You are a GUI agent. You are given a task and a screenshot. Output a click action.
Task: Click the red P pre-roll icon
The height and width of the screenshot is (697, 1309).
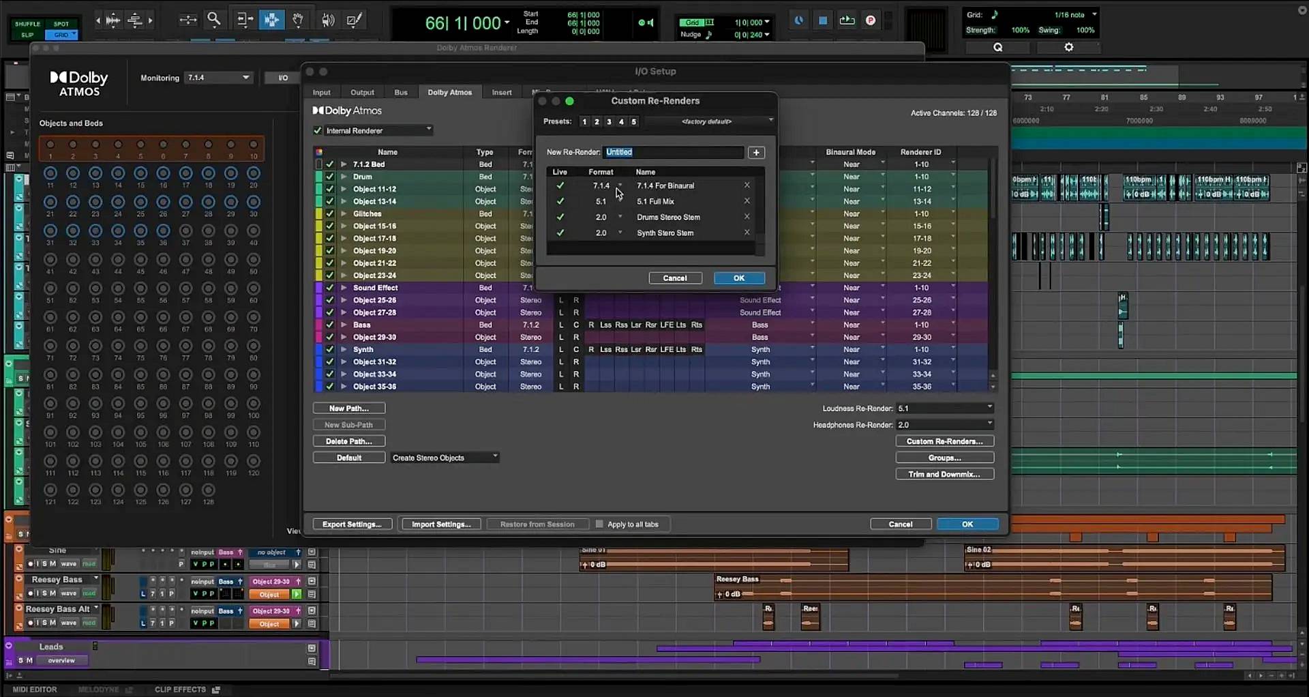point(871,20)
